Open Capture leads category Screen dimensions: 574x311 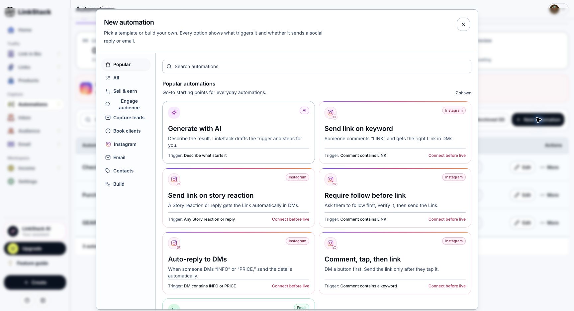(x=126, y=118)
